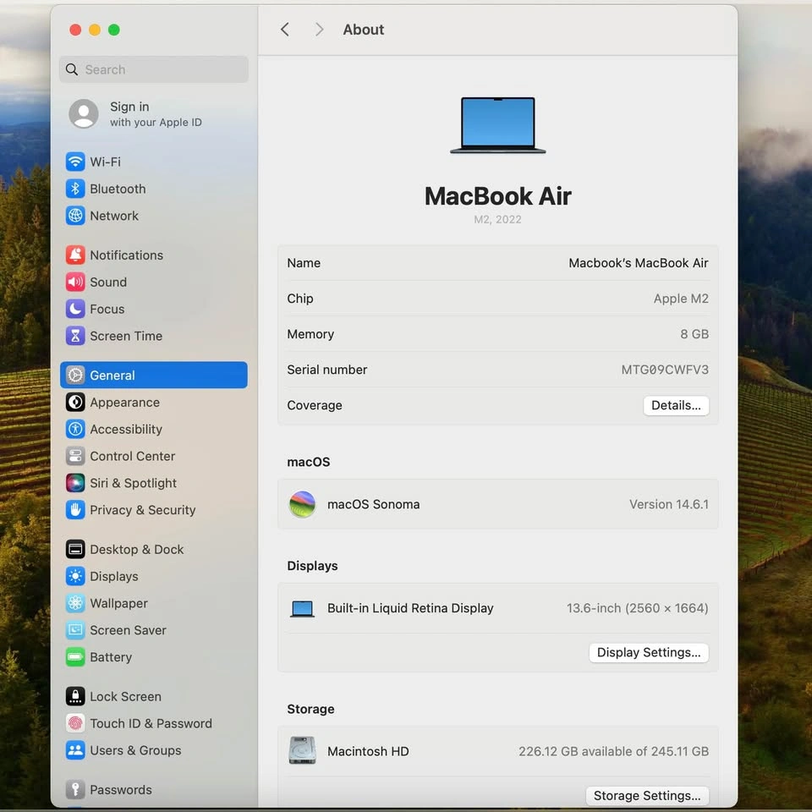Click Version 14.6.1 text
Screen dimensions: 812x812
click(x=668, y=504)
